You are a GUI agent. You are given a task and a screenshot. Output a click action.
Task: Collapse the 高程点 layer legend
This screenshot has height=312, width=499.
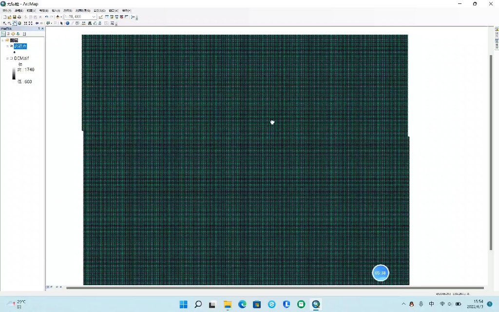click(8, 46)
